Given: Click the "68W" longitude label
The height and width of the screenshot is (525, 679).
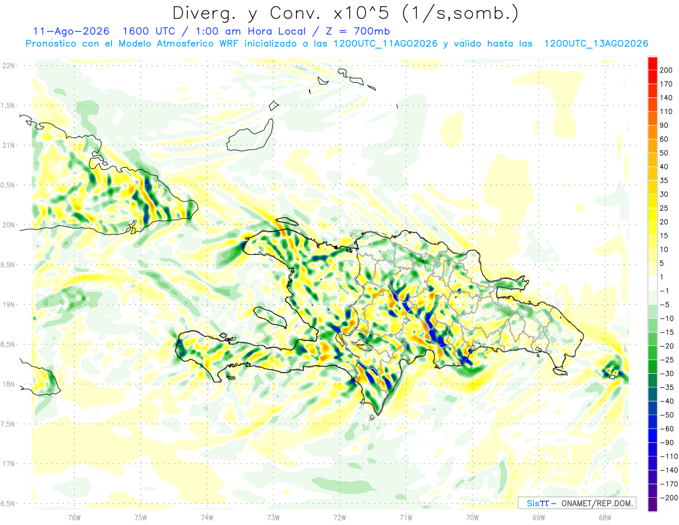Looking at the screenshot, I should tap(605, 517).
